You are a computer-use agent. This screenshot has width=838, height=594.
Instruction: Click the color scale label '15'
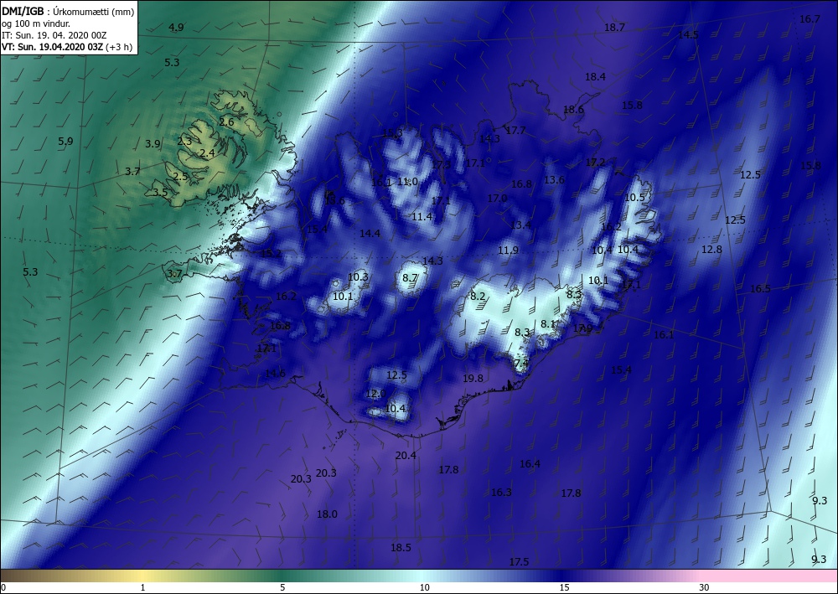[564, 588]
